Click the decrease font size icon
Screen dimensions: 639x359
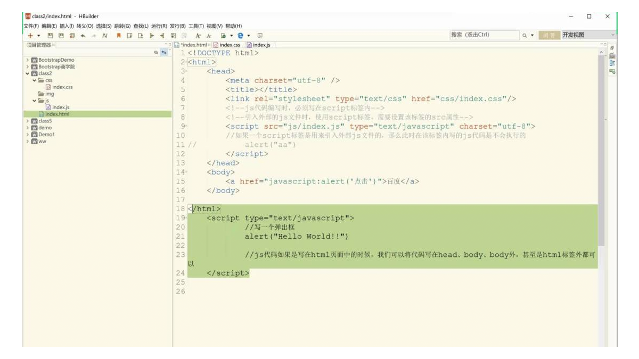[x=209, y=35]
